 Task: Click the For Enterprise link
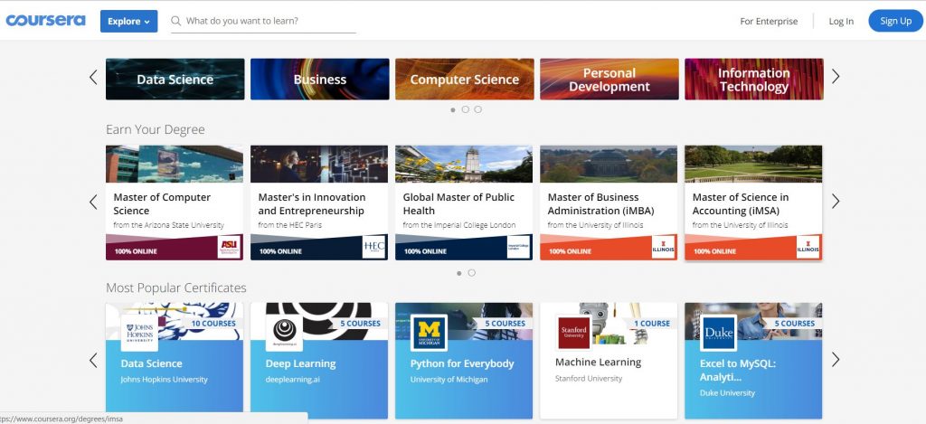(769, 22)
